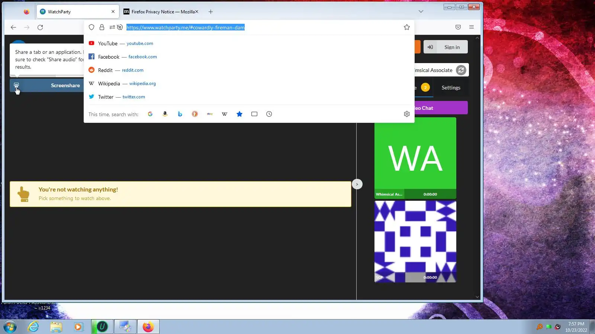The width and height of the screenshot is (595, 334).
Task: Start a Screenshare
Action: pos(47,85)
